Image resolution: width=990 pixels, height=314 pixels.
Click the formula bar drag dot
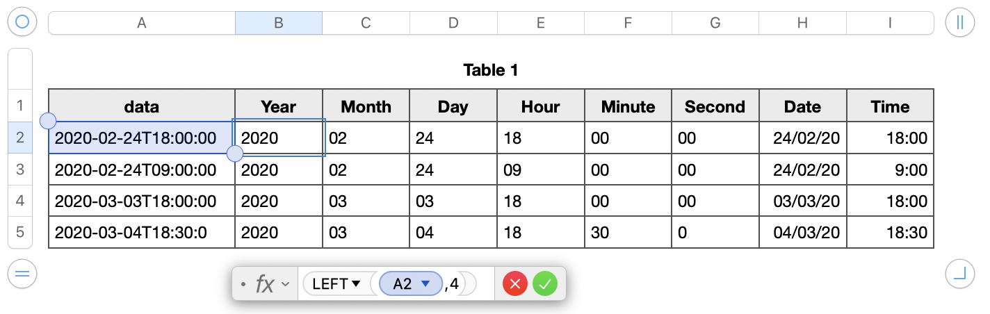click(x=243, y=283)
